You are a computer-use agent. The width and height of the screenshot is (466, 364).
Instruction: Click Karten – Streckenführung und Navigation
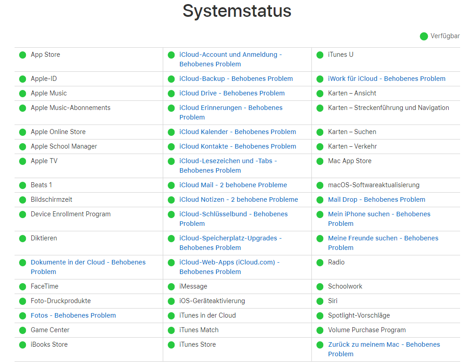click(x=388, y=108)
